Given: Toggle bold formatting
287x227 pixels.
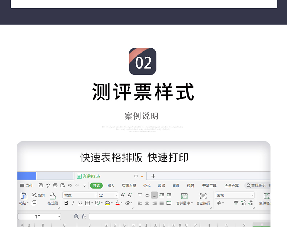Looking at the screenshot, I should tap(66, 203).
